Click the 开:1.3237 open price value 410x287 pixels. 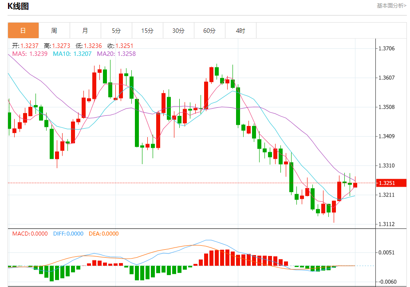[x=25, y=46]
